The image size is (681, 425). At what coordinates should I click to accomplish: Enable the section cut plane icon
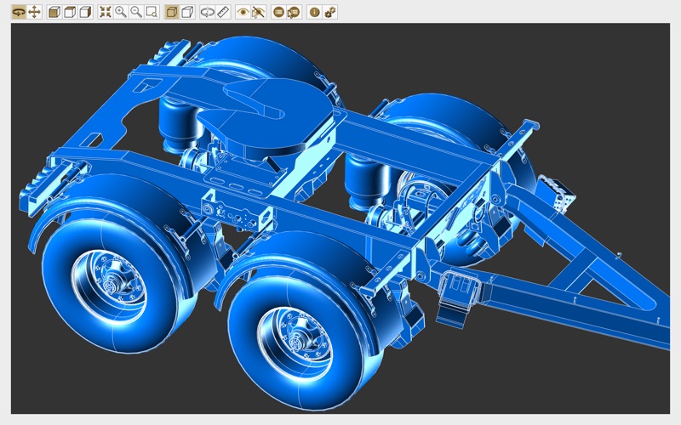point(278,12)
